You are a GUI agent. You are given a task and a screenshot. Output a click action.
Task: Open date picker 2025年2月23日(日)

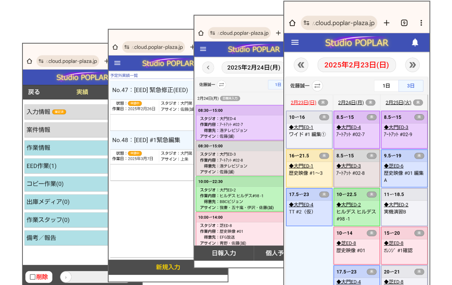pyautogui.click(x=356, y=65)
